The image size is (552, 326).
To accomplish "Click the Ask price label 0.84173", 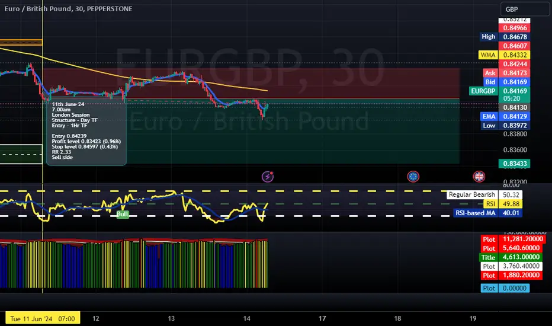I will tap(506, 73).
